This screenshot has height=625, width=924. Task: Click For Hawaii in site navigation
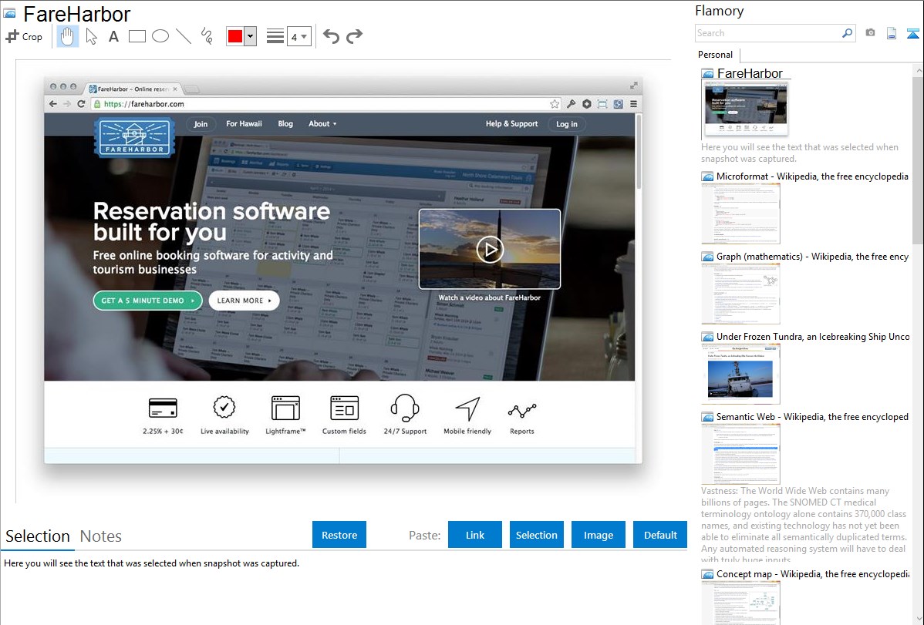click(244, 124)
